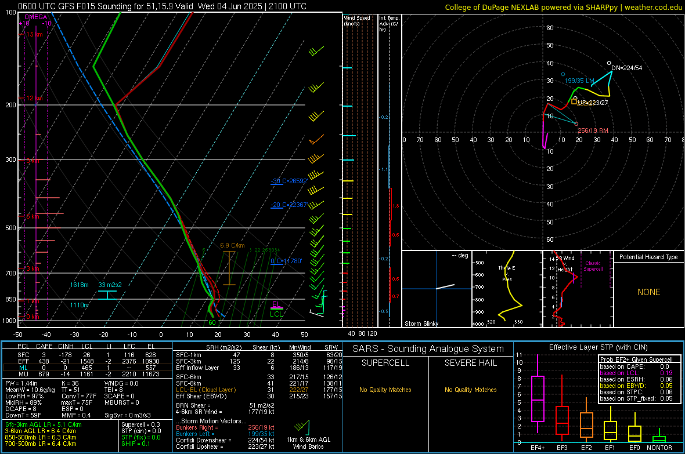
Task: Click the 'Effective Layer STP (with CIN)' title
Action: [598, 347]
